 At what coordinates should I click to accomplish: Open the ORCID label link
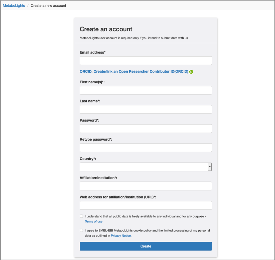point(86,71)
